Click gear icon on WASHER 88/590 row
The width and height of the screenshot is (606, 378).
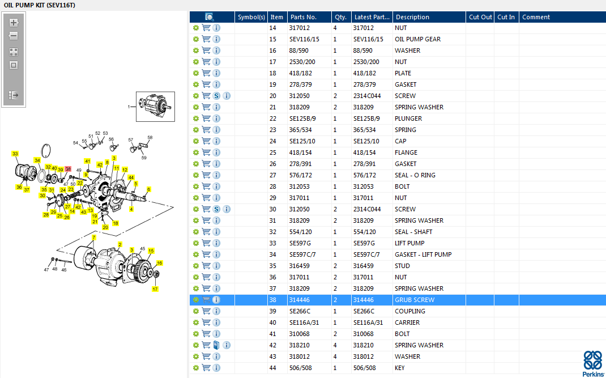(196, 50)
